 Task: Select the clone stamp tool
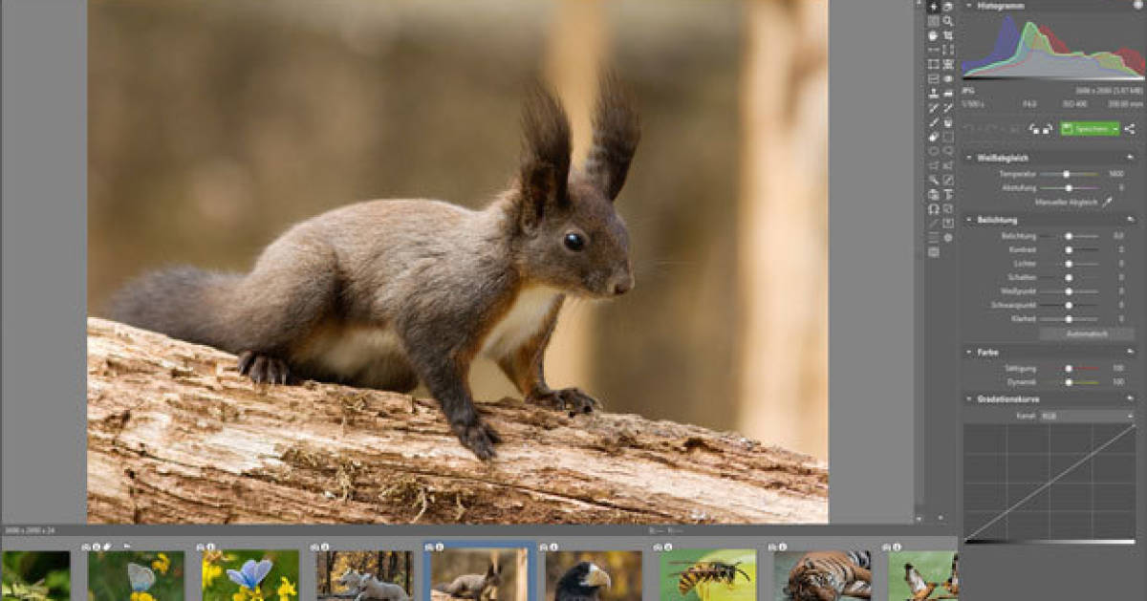(931, 93)
